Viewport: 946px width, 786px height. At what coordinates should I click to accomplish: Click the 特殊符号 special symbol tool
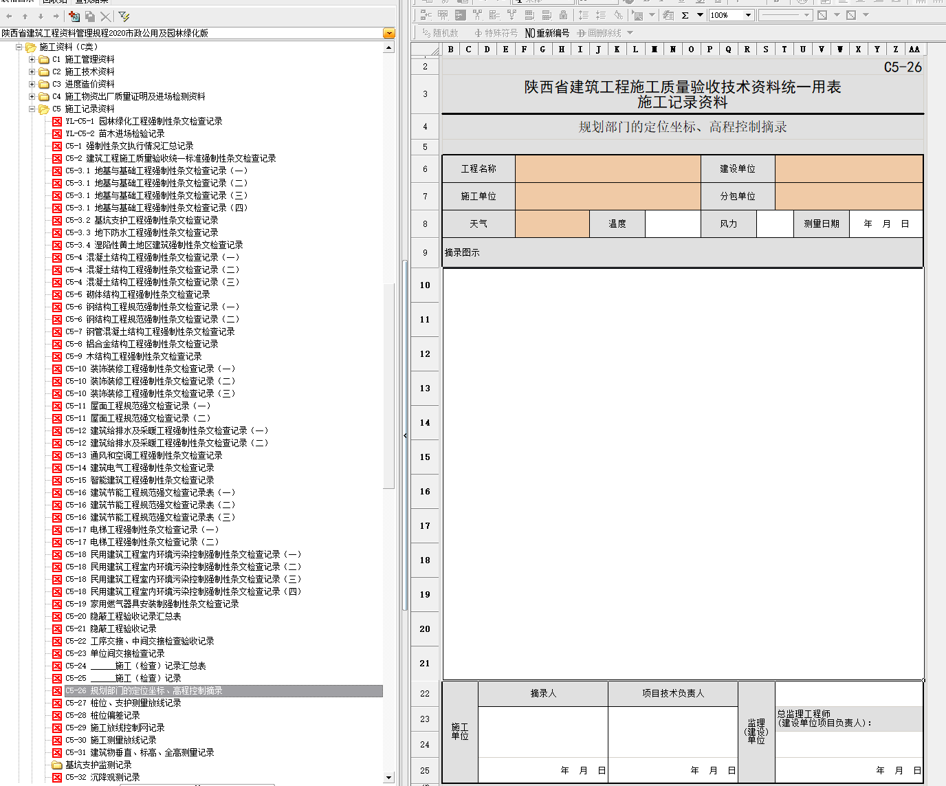coord(496,33)
